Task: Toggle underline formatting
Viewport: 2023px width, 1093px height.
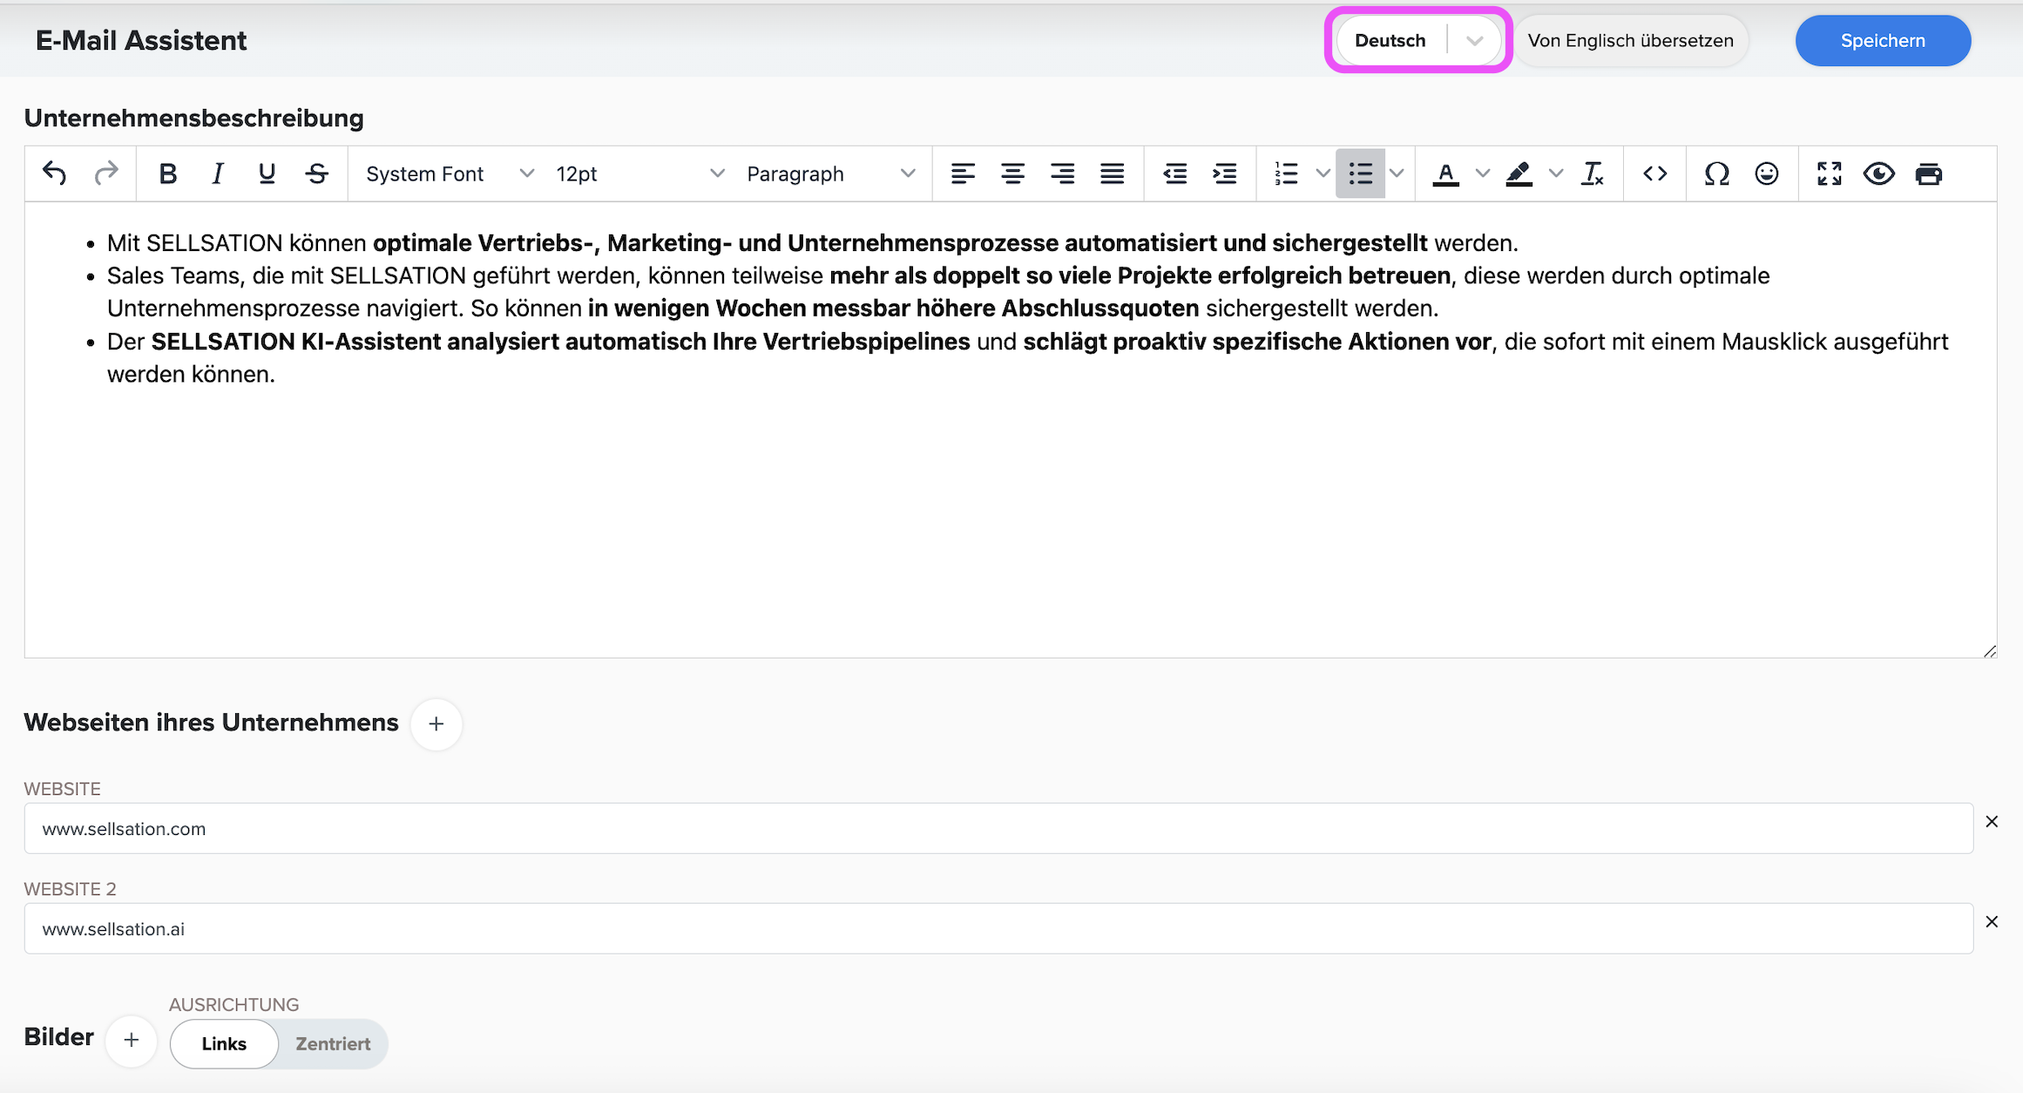Action: [267, 173]
